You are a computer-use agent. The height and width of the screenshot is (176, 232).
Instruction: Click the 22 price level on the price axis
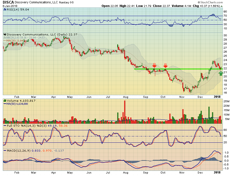(225, 68)
